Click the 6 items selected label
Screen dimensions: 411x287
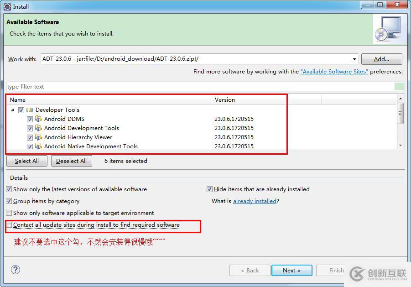click(x=126, y=161)
